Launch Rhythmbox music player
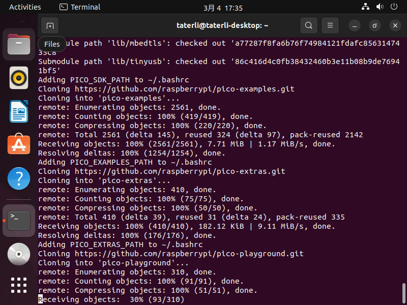 (19, 78)
